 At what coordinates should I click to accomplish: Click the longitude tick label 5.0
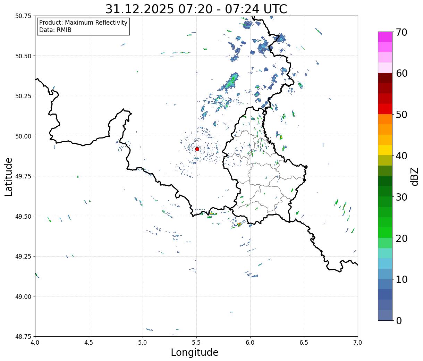pyautogui.click(x=143, y=343)
